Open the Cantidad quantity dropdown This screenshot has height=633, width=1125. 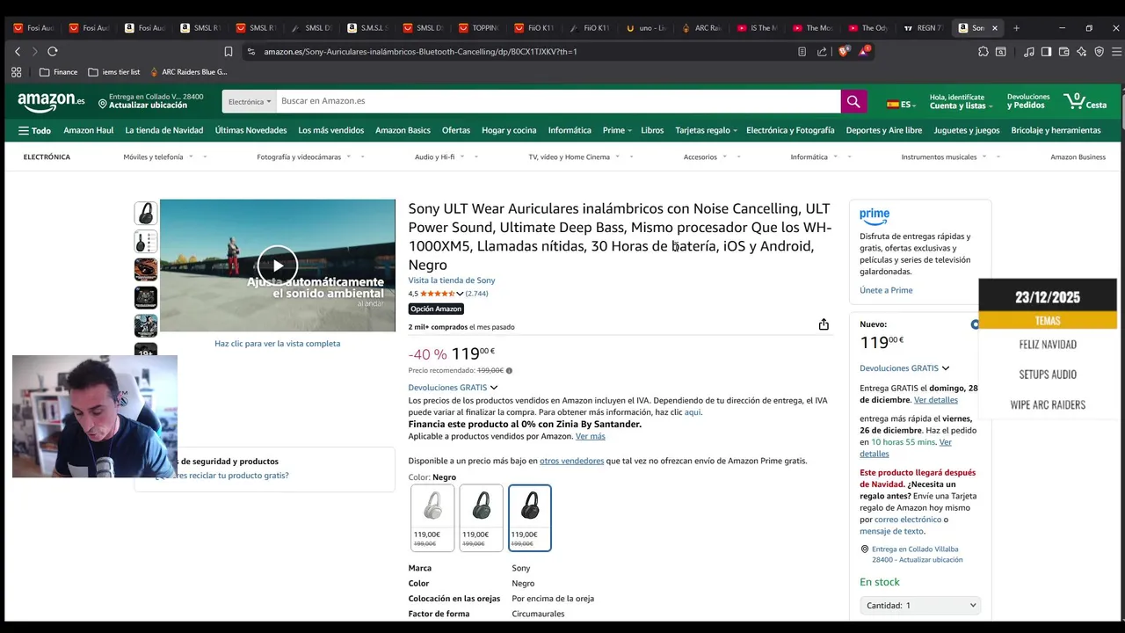(920, 606)
